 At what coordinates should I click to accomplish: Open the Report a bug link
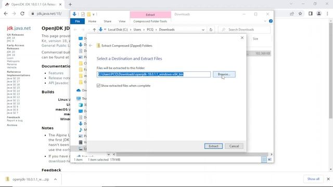tap(15, 121)
